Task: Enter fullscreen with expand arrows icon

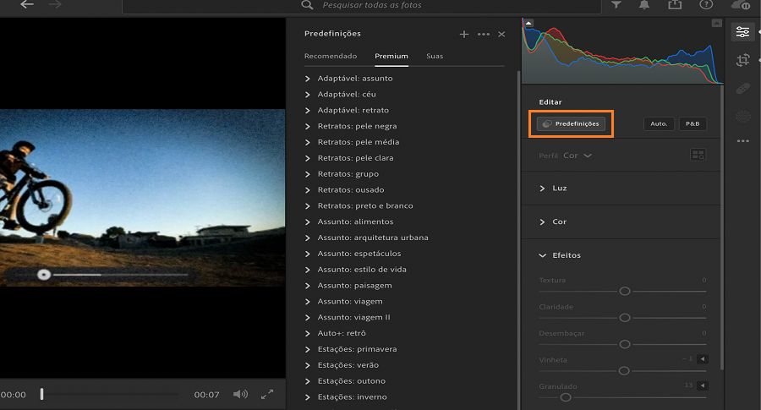Action: (x=267, y=395)
